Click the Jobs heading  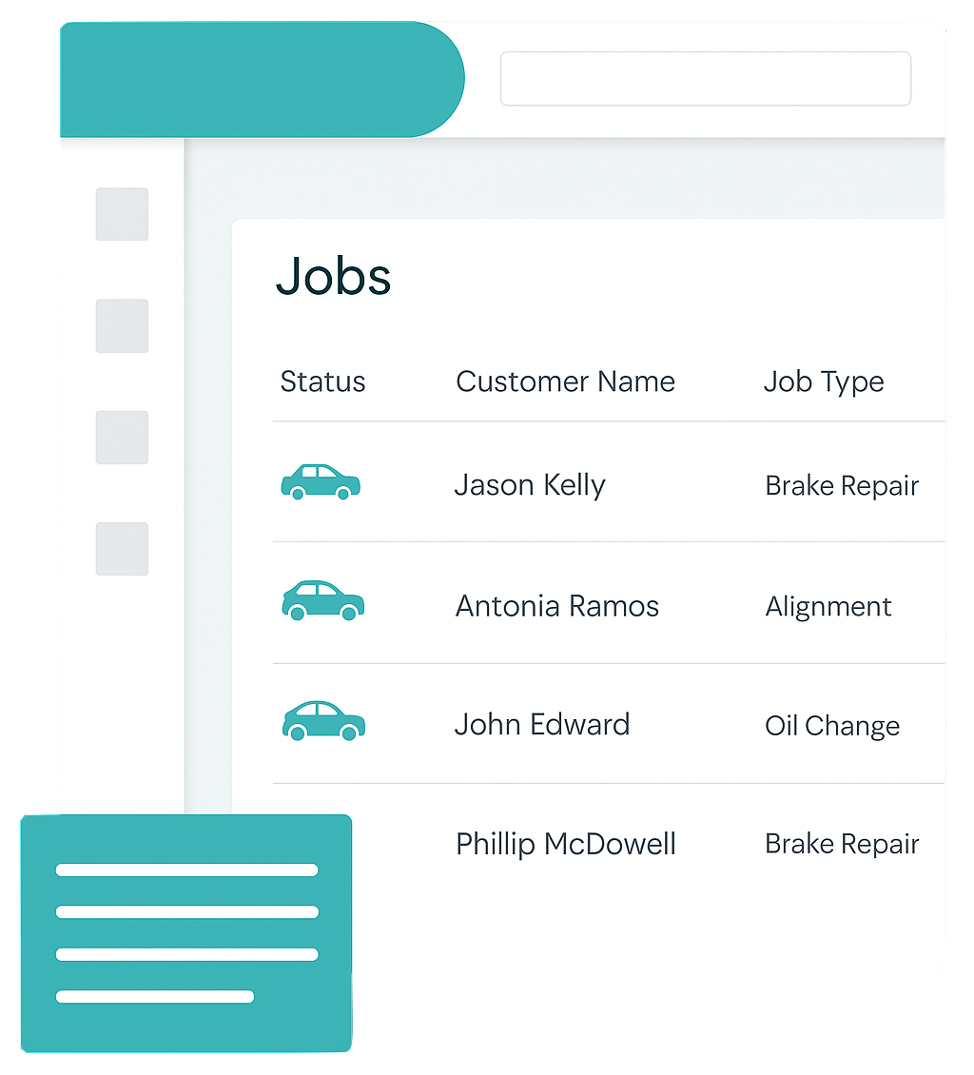[334, 277]
